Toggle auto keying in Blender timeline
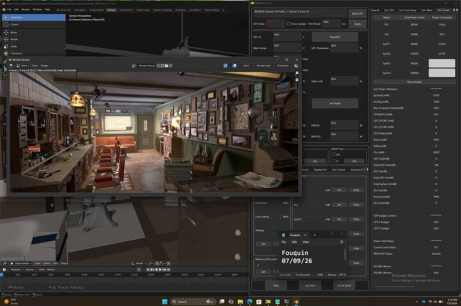The image size is (461, 306). pos(139,270)
